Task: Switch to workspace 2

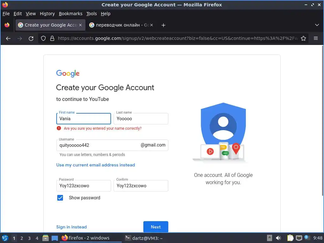Action: coord(22,238)
